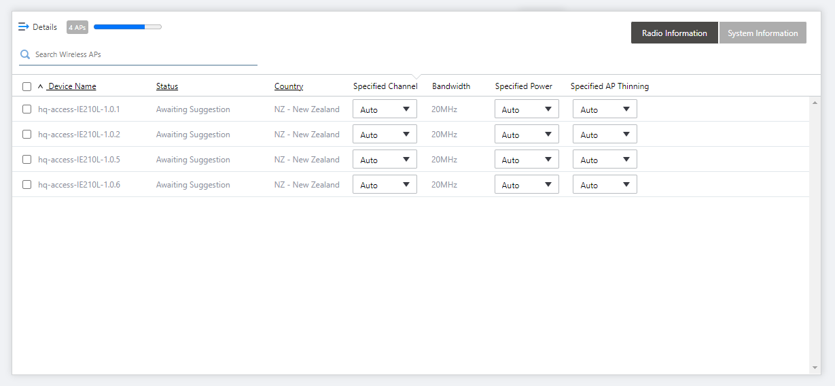Click the Search Wireless APs field
Screen dimensions: 835x386
click(x=144, y=54)
